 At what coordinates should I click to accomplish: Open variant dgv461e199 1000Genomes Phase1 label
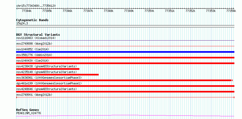[49, 83]
